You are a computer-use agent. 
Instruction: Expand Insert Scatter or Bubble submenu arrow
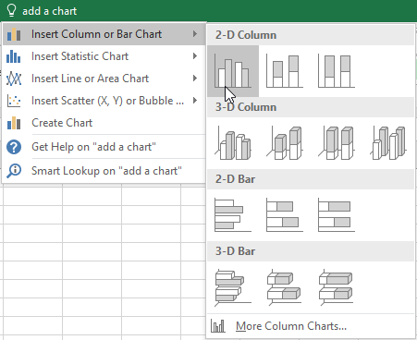(x=195, y=101)
